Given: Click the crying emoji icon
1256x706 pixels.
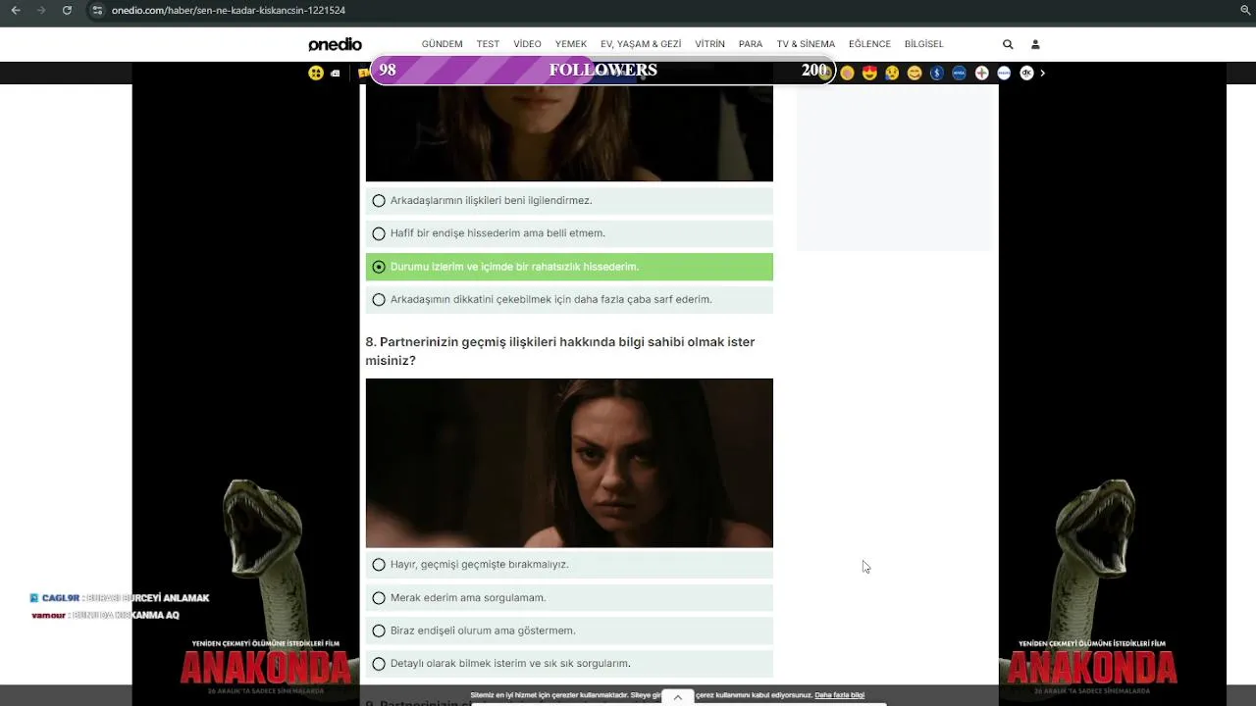Looking at the screenshot, I should click(x=892, y=73).
